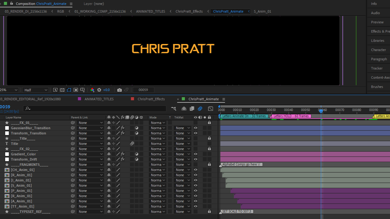The height and width of the screenshot is (219, 390).
Task: Select the 'Letters HOLD - 60 frames' marker
Action: tap(291, 116)
